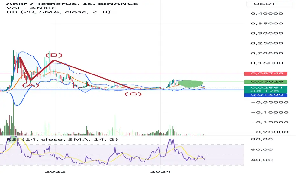Click the 0,25000 price scale value

[x=267, y=43]
